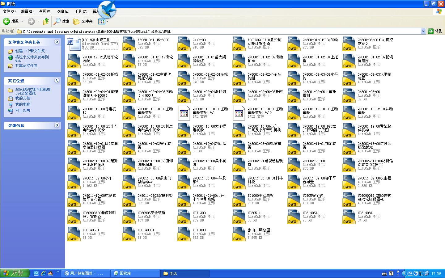445x278 pixels.
Task: Click the file name QX8001-19-04制动盘
Action: point(209,144)
